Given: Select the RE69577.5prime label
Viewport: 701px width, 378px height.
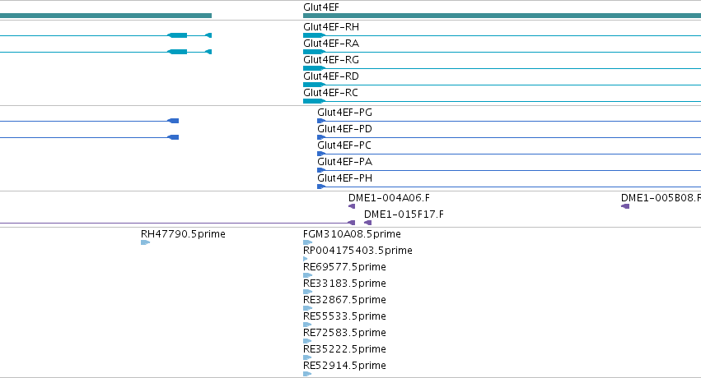Looking at the screenshot, I should (344, 267).
